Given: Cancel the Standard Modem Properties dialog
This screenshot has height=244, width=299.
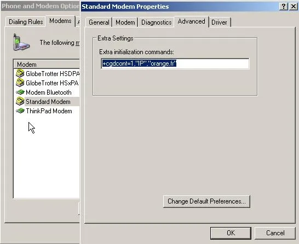Looking at the screenshot, I should (x=275, y=233).
